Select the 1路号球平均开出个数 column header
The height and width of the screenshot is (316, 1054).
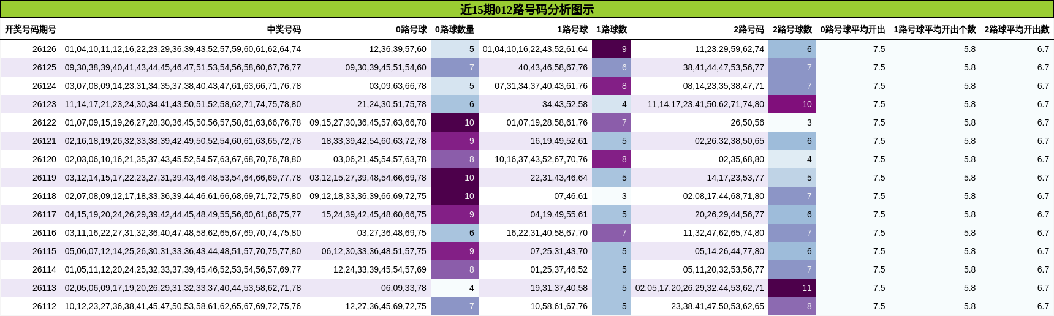[x=935, y=29]
